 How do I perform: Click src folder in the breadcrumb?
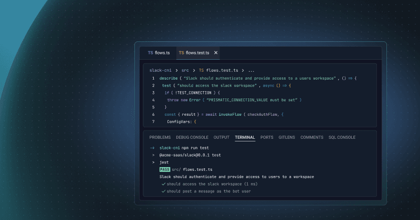pos(185,70)
